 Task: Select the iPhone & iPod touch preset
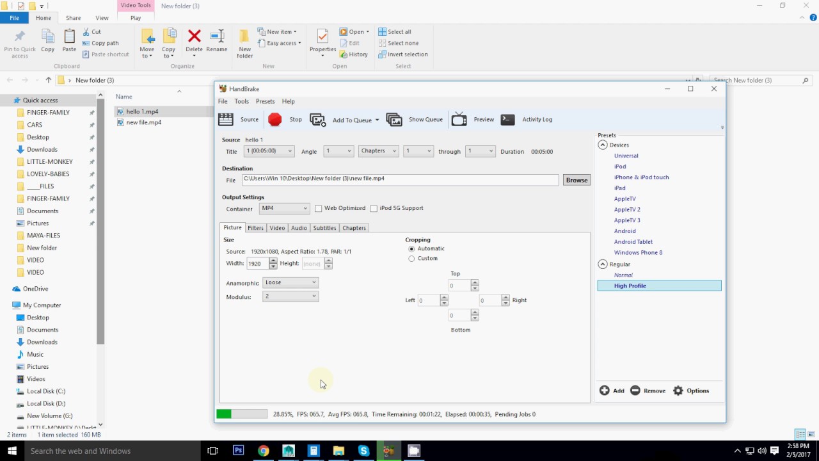(x=641, y=177)
